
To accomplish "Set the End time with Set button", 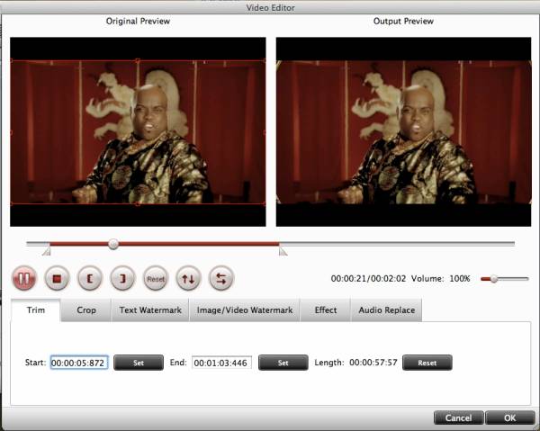I will pos(283,363).
